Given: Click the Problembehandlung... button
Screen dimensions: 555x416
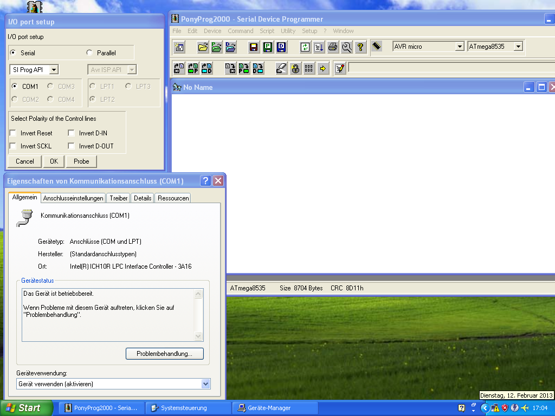Looking at the screenshot, I should click(x=165, y=354).
